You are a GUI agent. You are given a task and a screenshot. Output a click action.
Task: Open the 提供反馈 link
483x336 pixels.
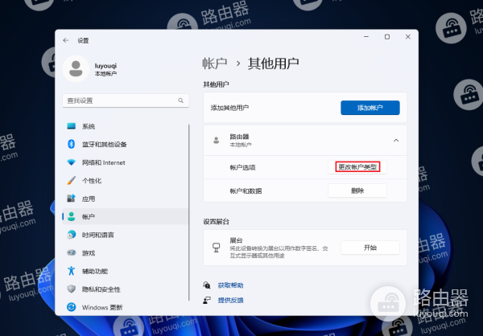point(230,300)
